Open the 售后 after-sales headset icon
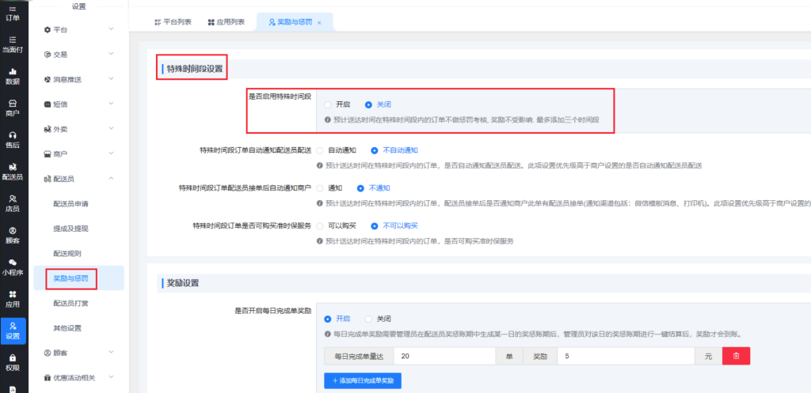Image resolution: width=811 pixels, height=393 pixels. [x=13, y=139]
